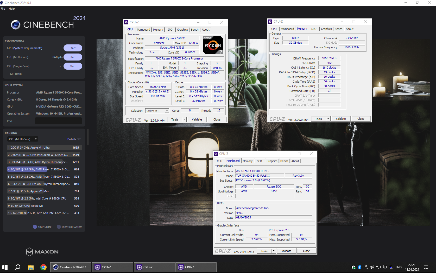This screenshot has width=436, height=273.
Task: Open the notification center icon
Action: click(426, 267)
